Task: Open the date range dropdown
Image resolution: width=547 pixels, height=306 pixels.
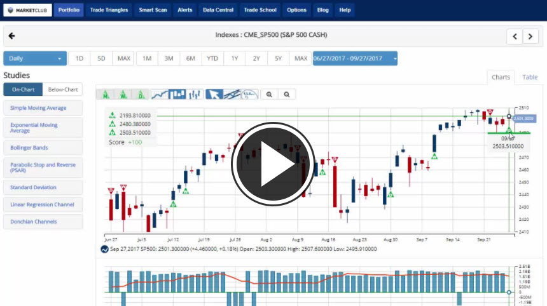Action: (x=355, y=58)
